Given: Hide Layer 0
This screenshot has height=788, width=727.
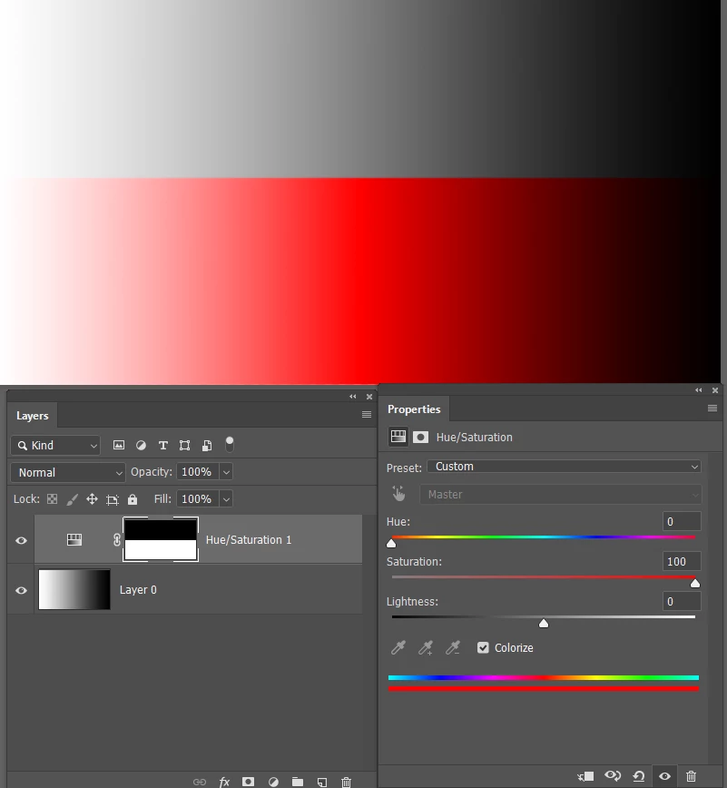Looking at the screenshot, I should point(21,590).
